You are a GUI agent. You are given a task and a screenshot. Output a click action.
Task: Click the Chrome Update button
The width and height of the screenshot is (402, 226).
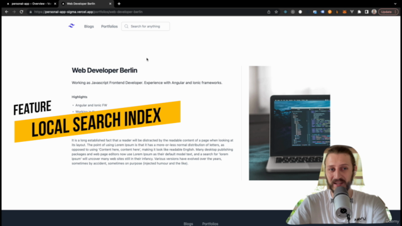point(388,12)
